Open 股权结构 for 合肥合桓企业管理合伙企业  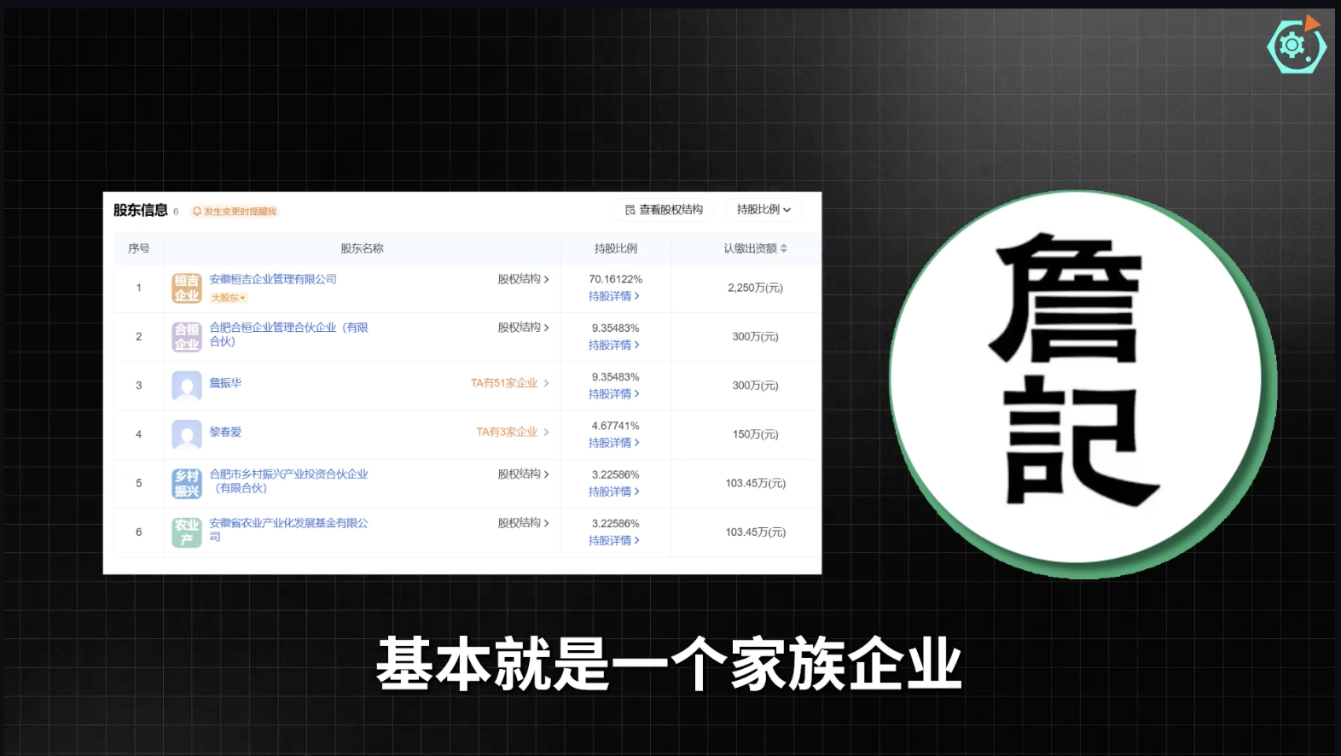[523, 328]
